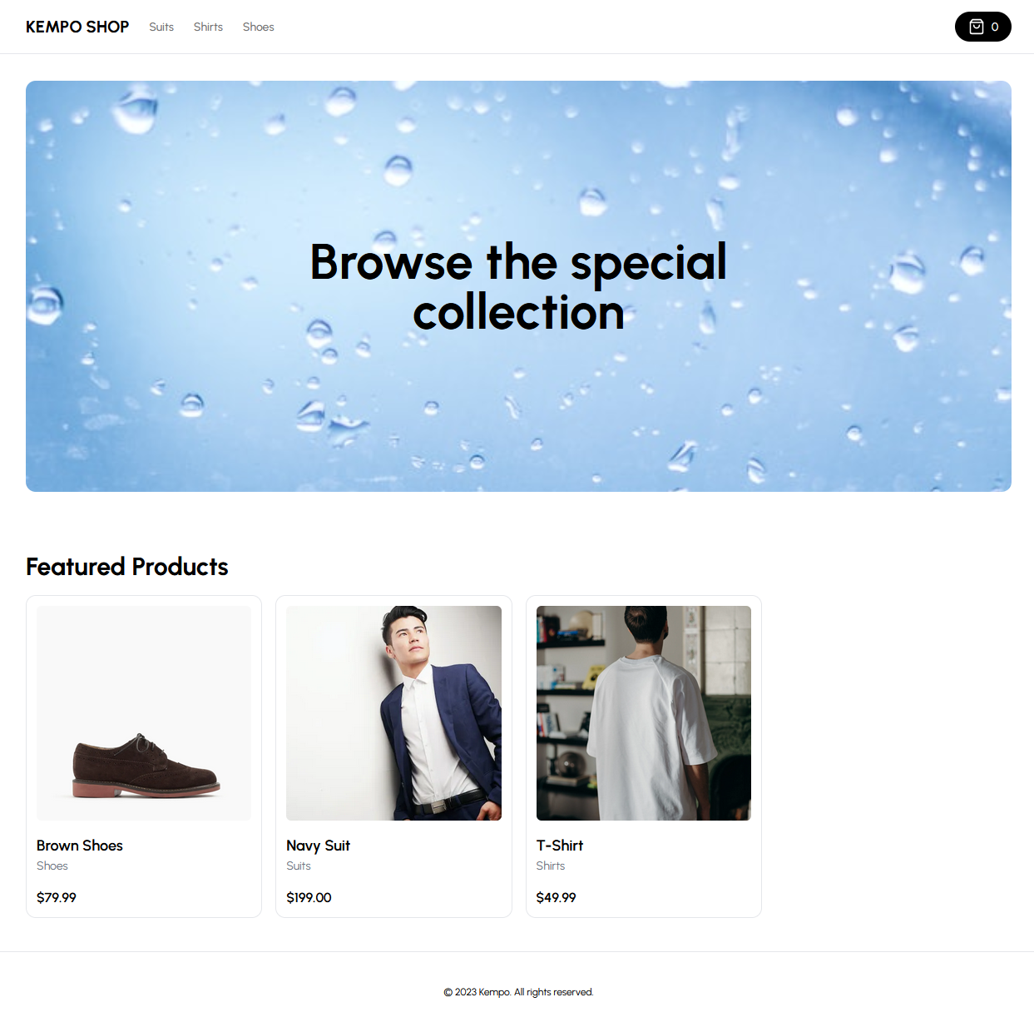Click the KEMPO SHOP logo

coord(77,27)
